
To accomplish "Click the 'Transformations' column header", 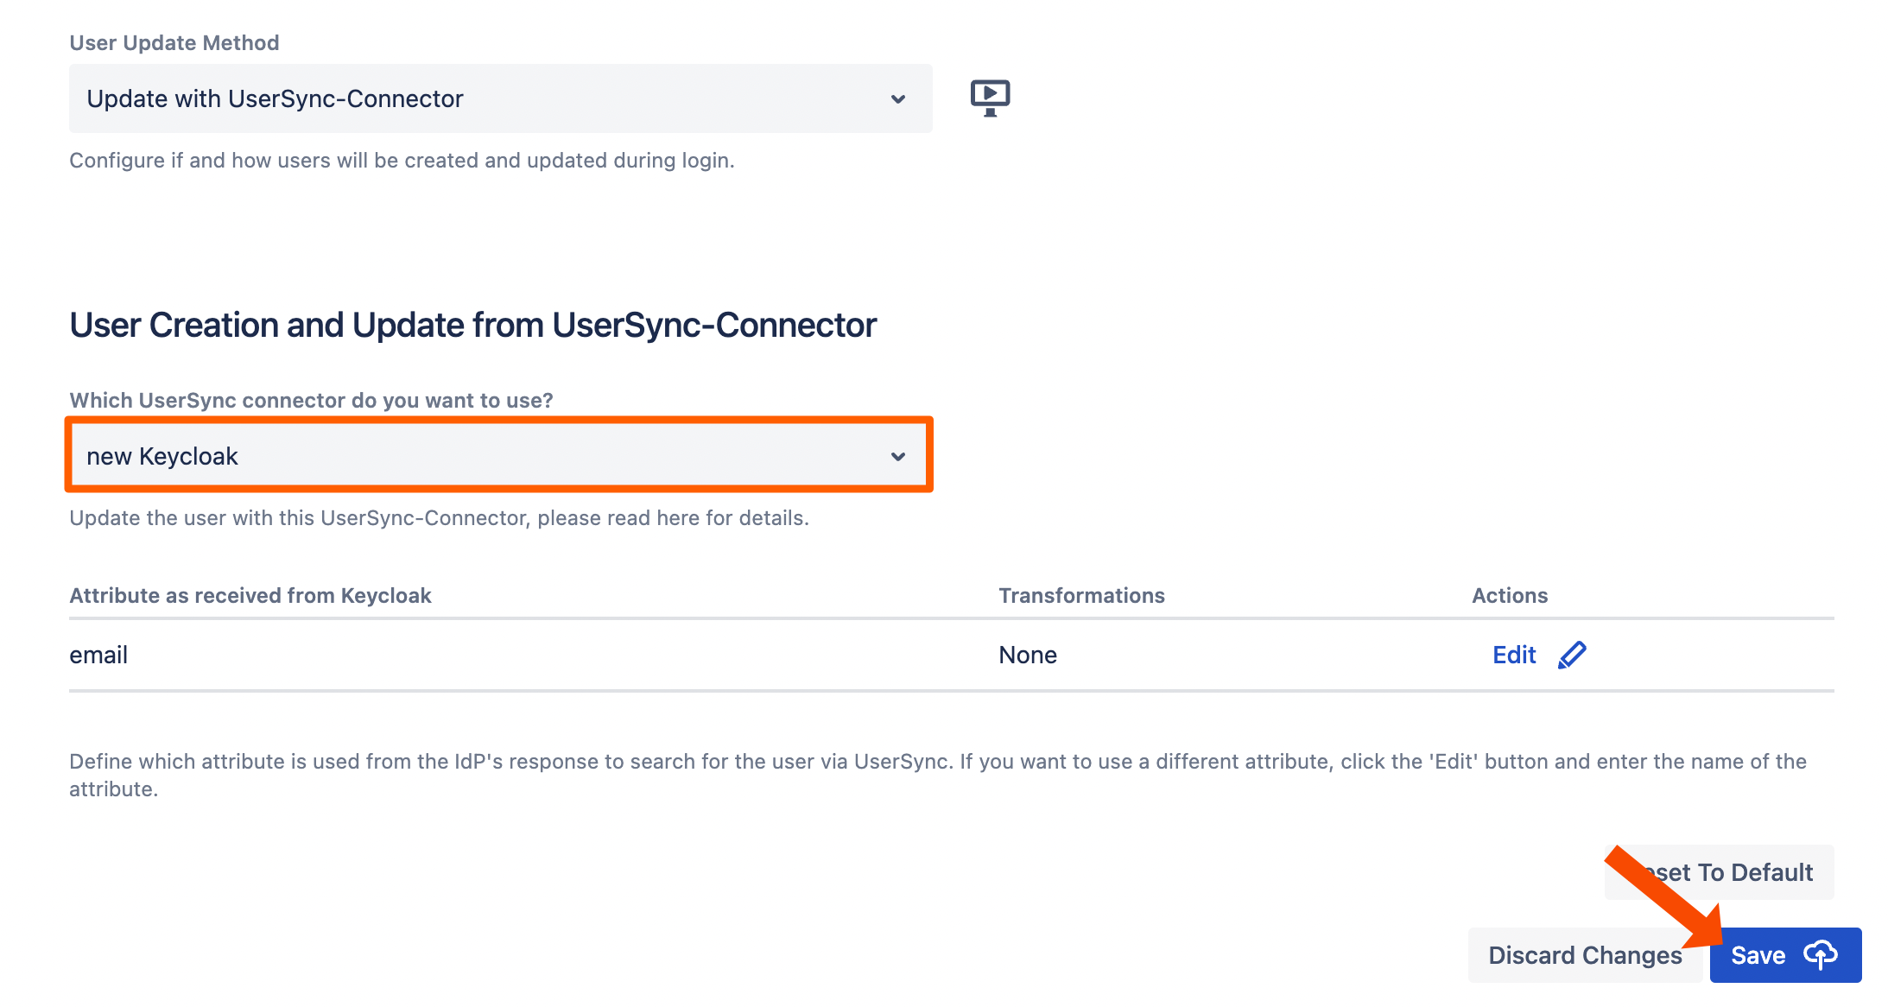I will (1081, 595).
